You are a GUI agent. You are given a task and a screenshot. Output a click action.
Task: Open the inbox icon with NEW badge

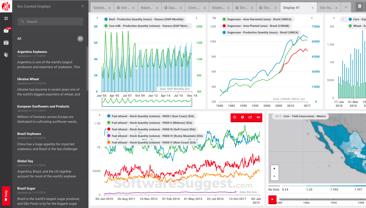6,31
